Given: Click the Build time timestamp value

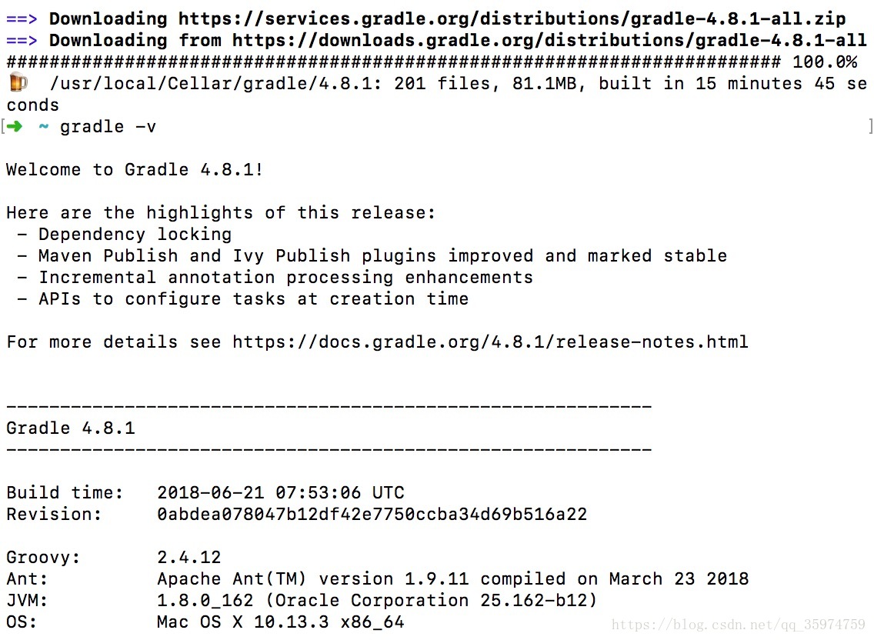Looking at the screenshot, I should 280,492.
